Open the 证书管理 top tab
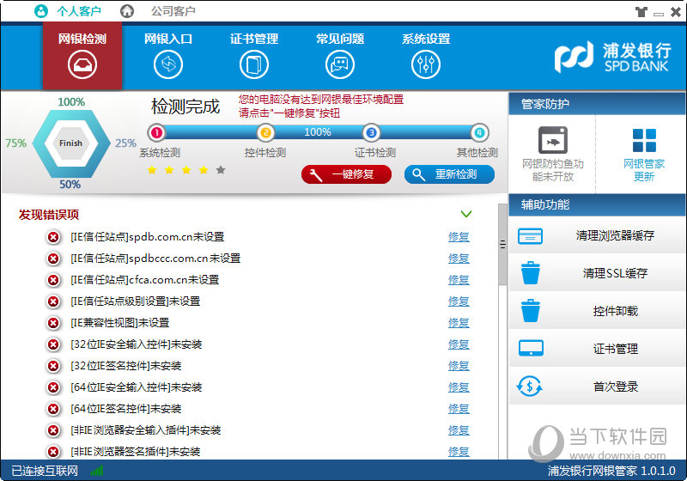The height and width of the screenshot is (481, 687). [x=254, y=56]
